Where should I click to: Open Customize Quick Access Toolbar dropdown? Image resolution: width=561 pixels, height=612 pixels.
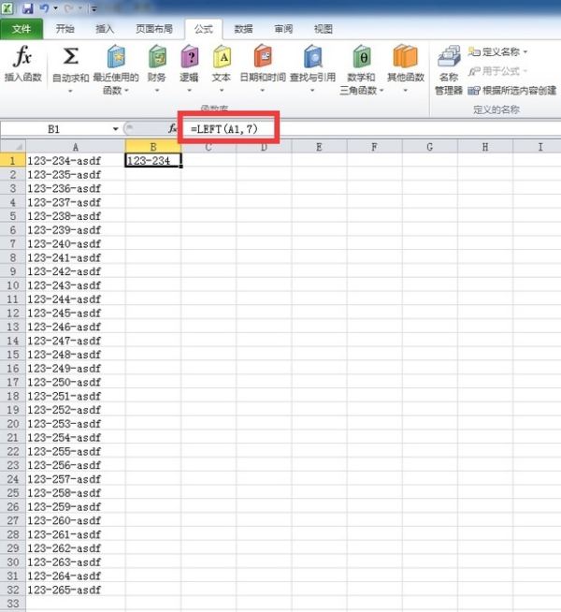[93, 8]
